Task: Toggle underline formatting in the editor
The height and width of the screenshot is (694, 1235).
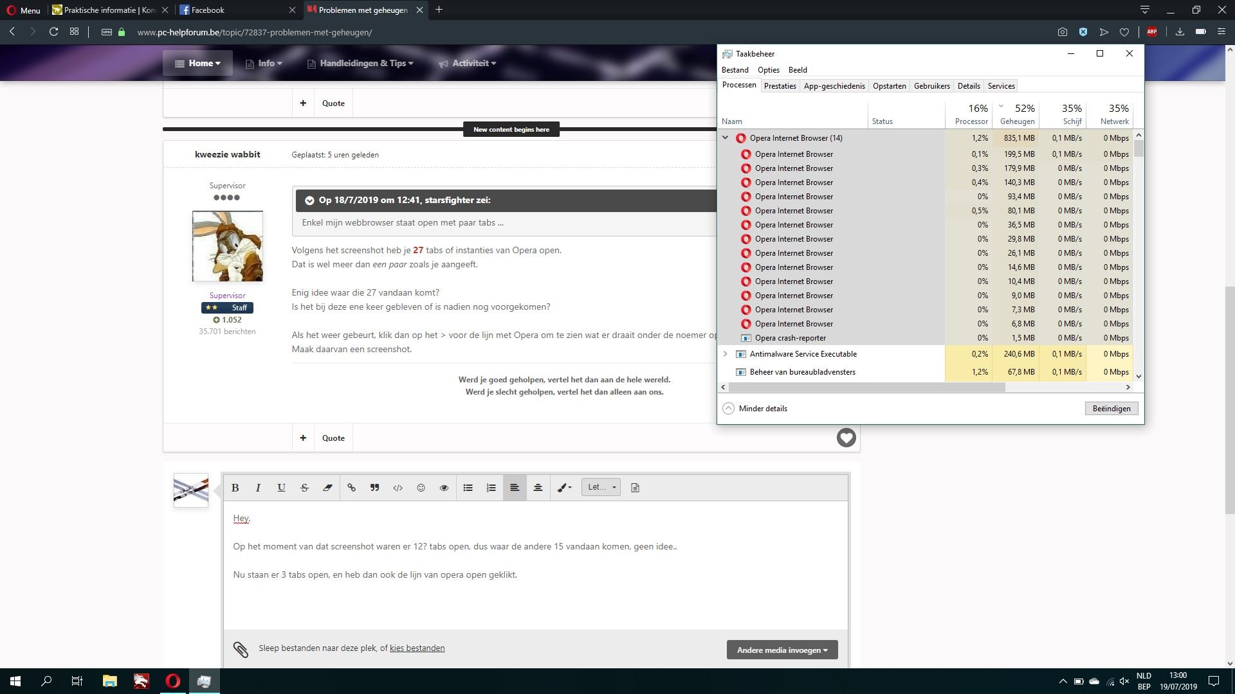Action: 281,488
